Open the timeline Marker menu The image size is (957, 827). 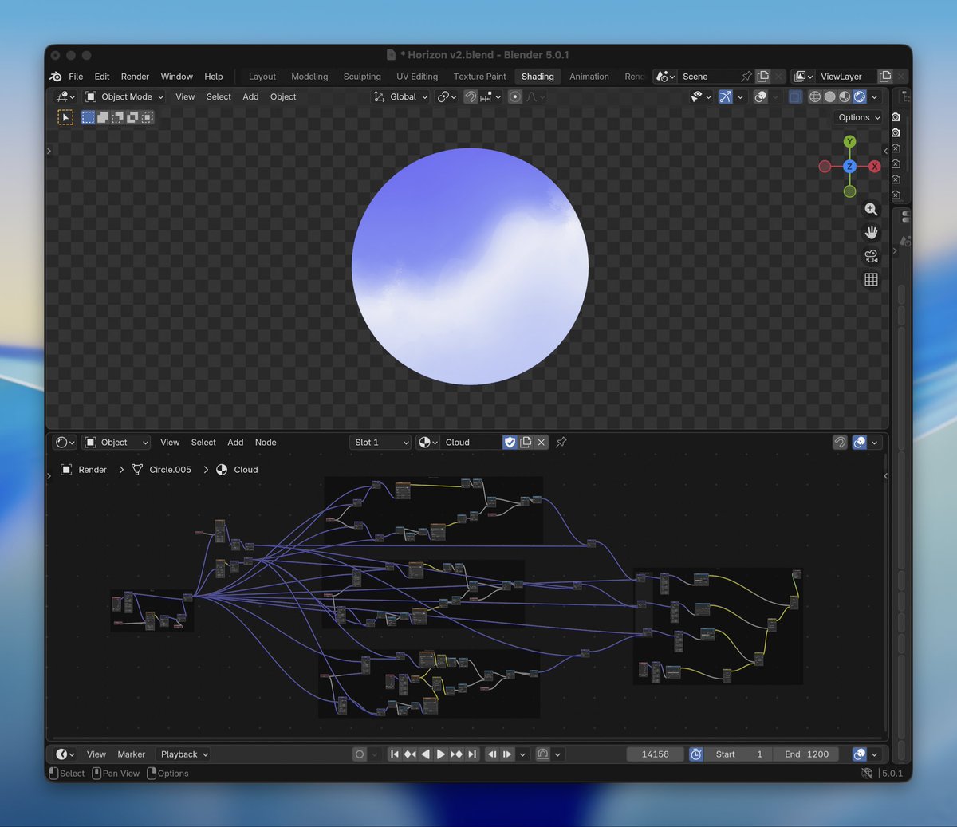[132, 754]
